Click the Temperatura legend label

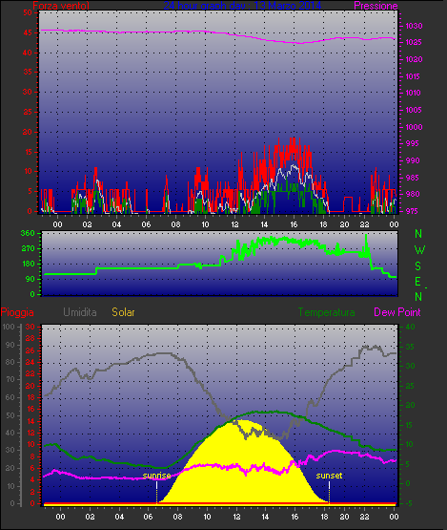[326, 312]
